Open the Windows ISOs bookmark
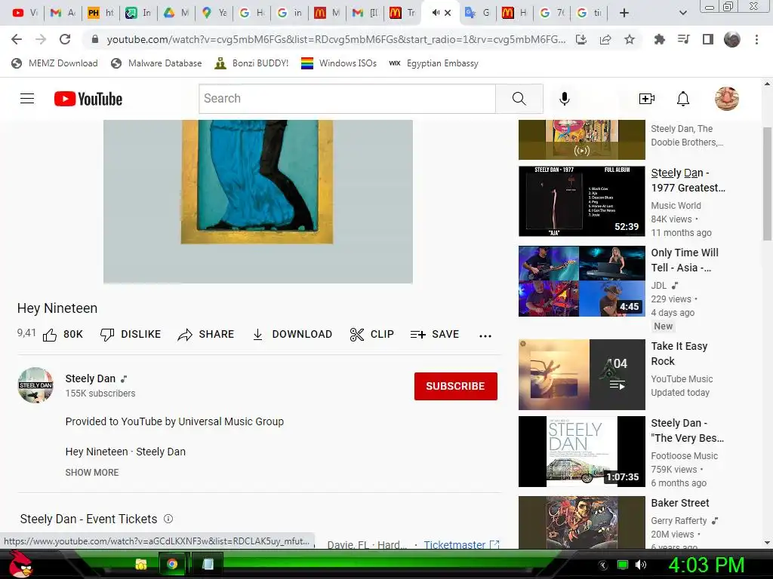This screenshot has width=773, height=579. point(339,63)
